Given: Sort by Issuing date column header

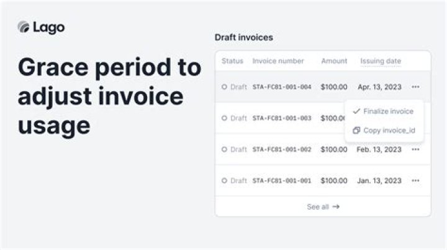Looking at the screenshot, I should [381, 61].
